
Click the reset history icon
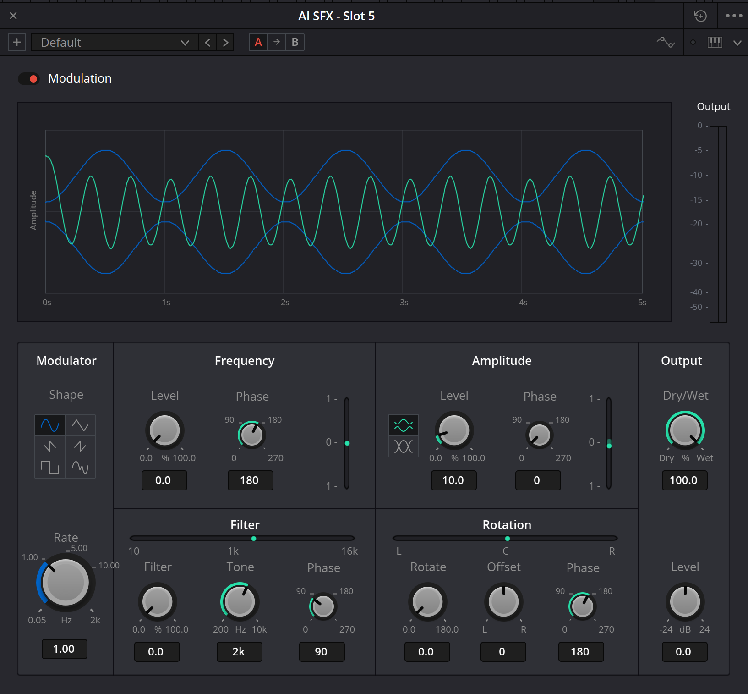pyautogui.click(x=700, y=16)
